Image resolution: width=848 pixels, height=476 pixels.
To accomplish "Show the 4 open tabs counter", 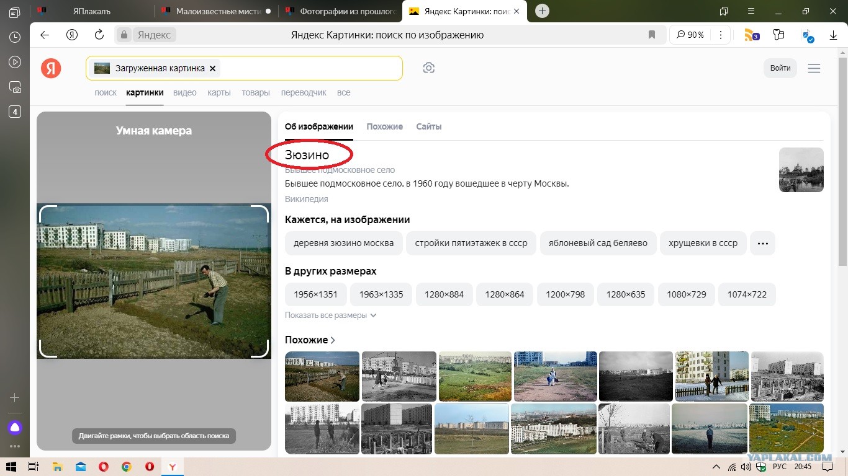I will pyautogui.click(x=15, y=112).
